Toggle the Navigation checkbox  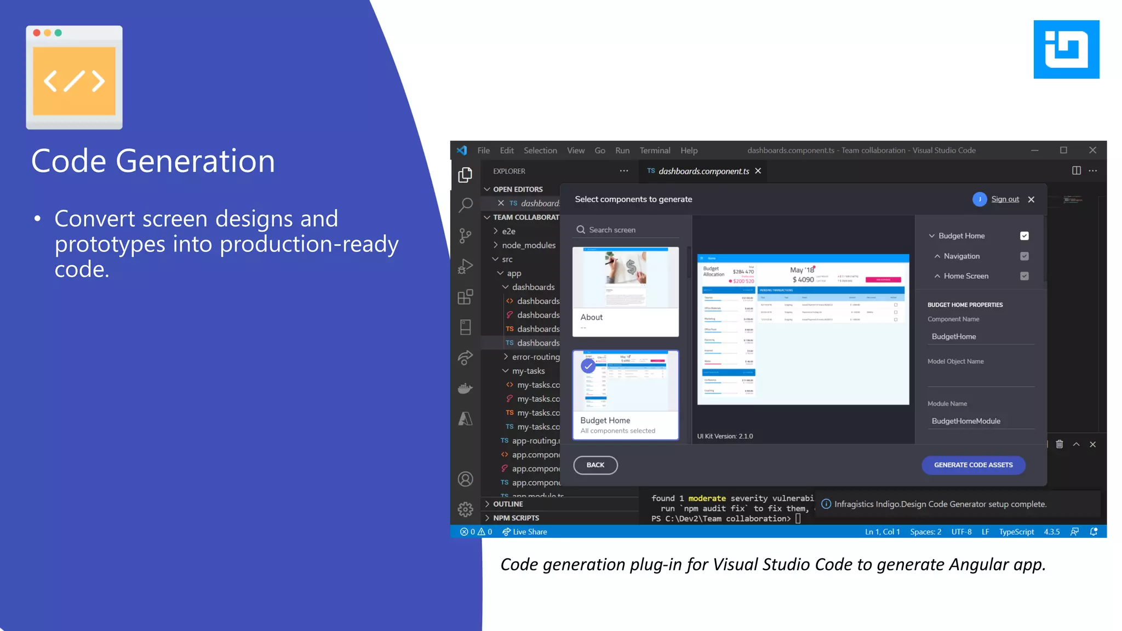(x=1024, y=256)
